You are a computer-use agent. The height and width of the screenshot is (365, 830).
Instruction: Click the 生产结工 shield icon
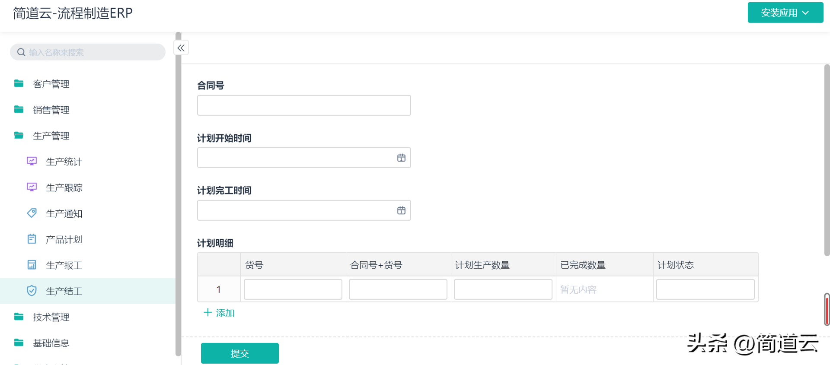click(32, 291)
